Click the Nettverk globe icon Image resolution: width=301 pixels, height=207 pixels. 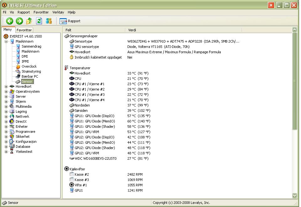[x=12, y=116]
